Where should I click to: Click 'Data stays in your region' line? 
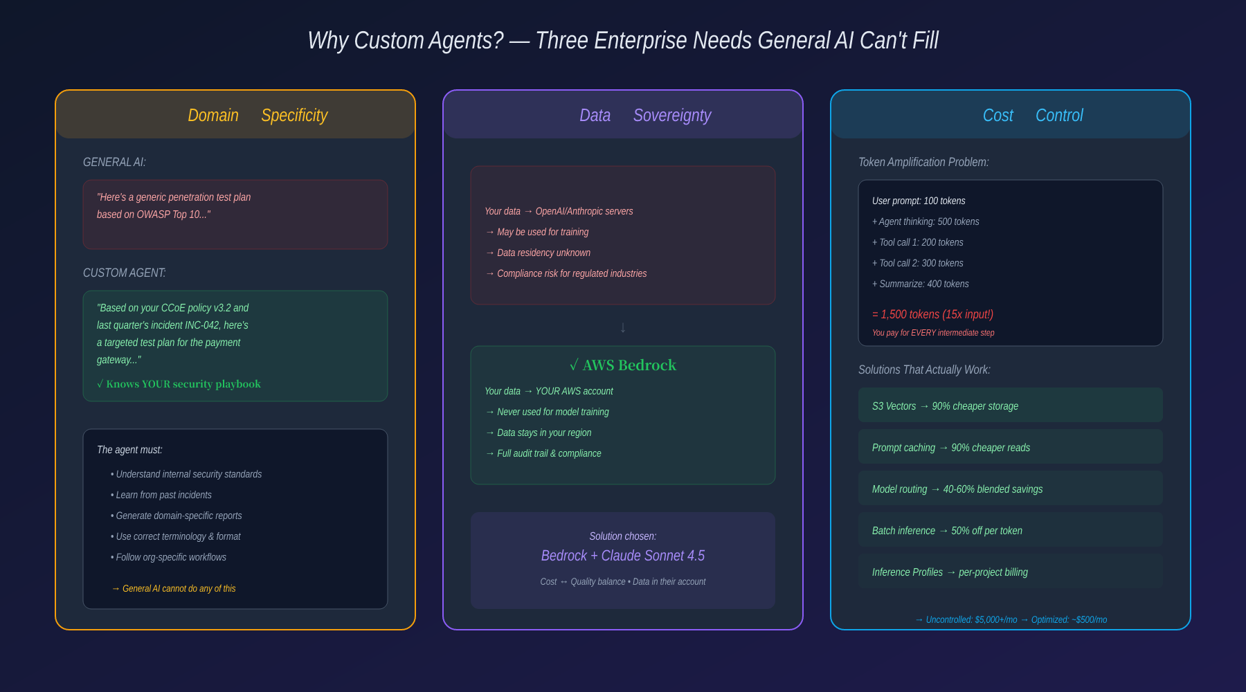coord(538,432)
